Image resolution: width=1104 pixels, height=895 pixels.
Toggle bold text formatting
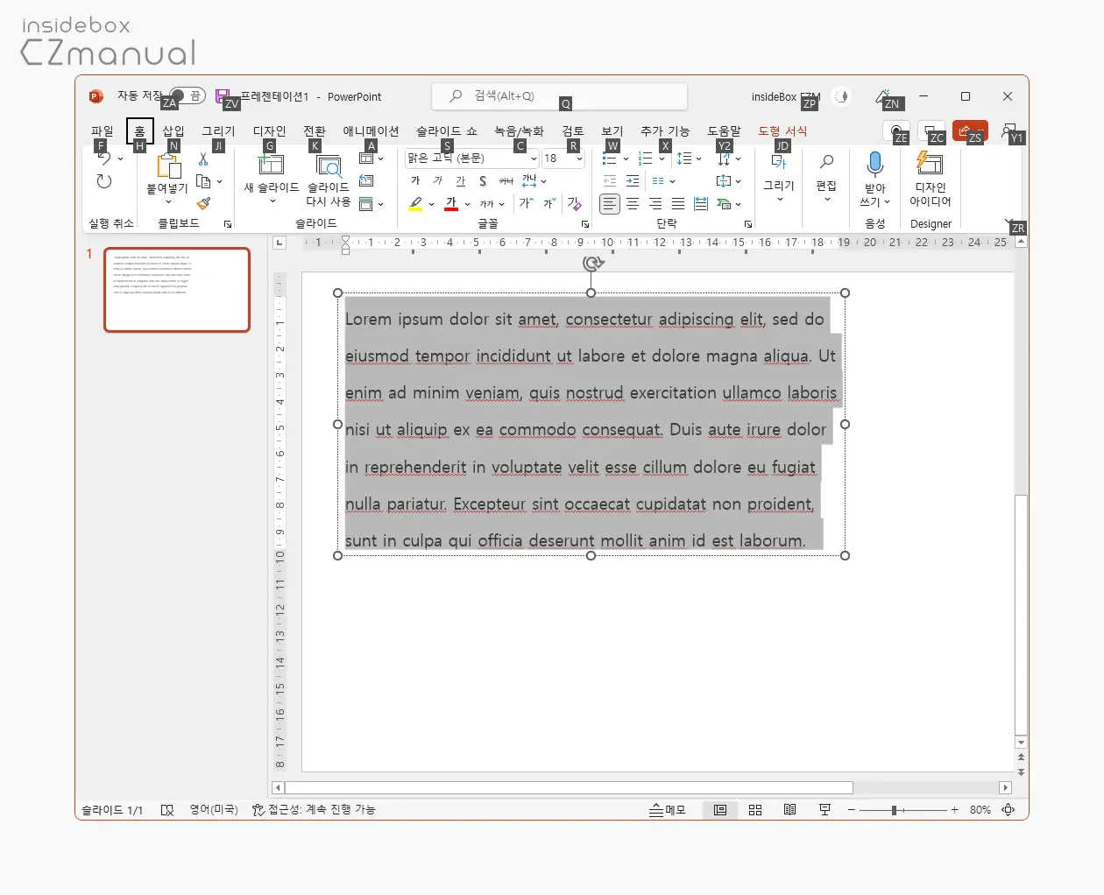click(x=415, y=181)
